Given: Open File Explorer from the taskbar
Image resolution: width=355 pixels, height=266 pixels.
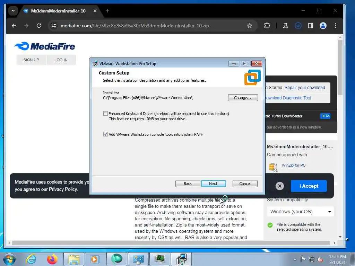Looking at the screenshot, I should click(x=74, y=259).
